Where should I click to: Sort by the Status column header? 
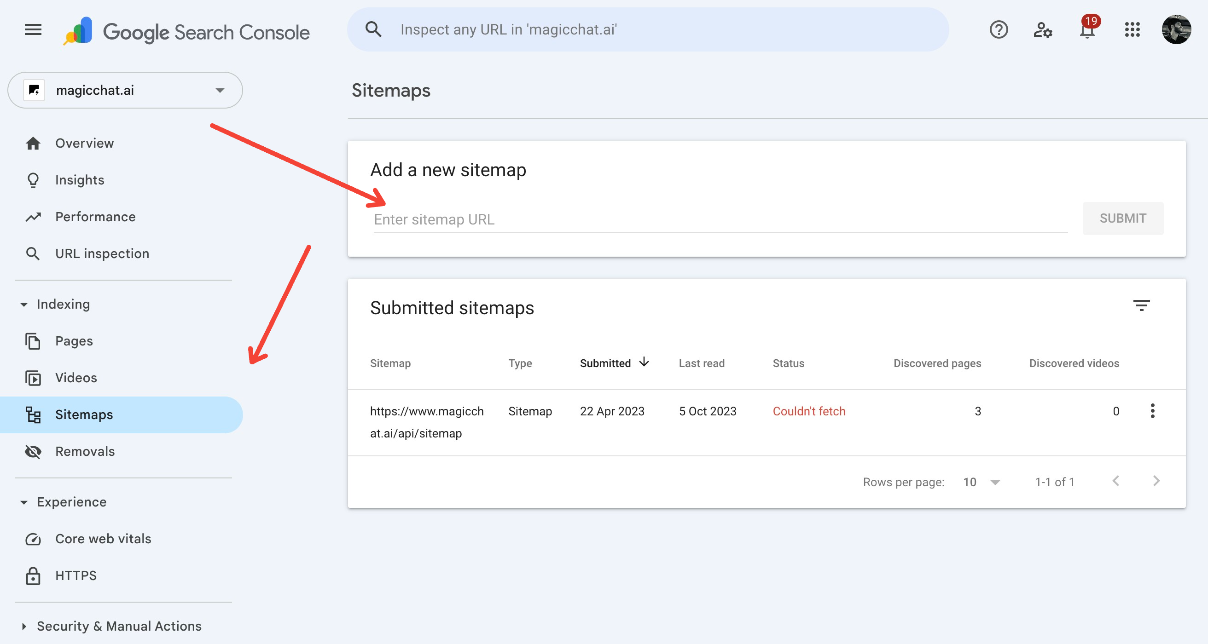pyautogui.click(x=788, y=363)
